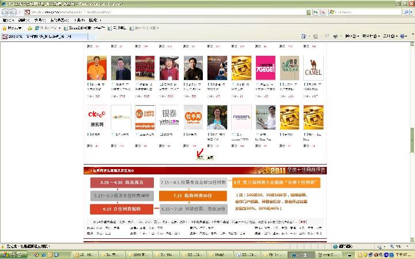
Task: Click the scrollbar up arrow
Action: tap(412, 44)
